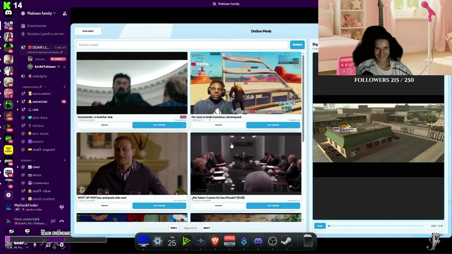Select homelander vs butcher dub thumbnail
Screen dimensions: 452x254
132,83
